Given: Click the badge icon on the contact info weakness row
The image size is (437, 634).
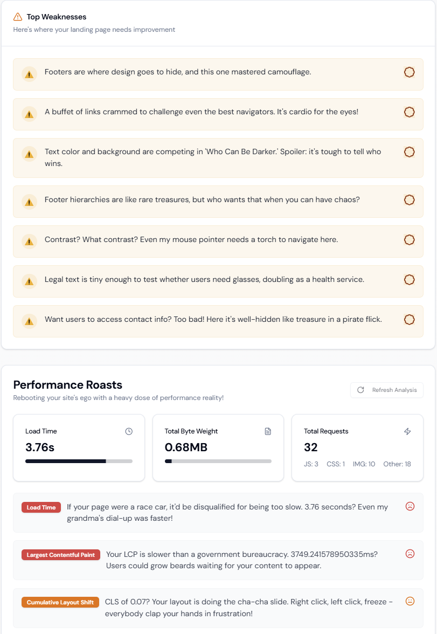Looking at the screenshot, I should 409,320.
